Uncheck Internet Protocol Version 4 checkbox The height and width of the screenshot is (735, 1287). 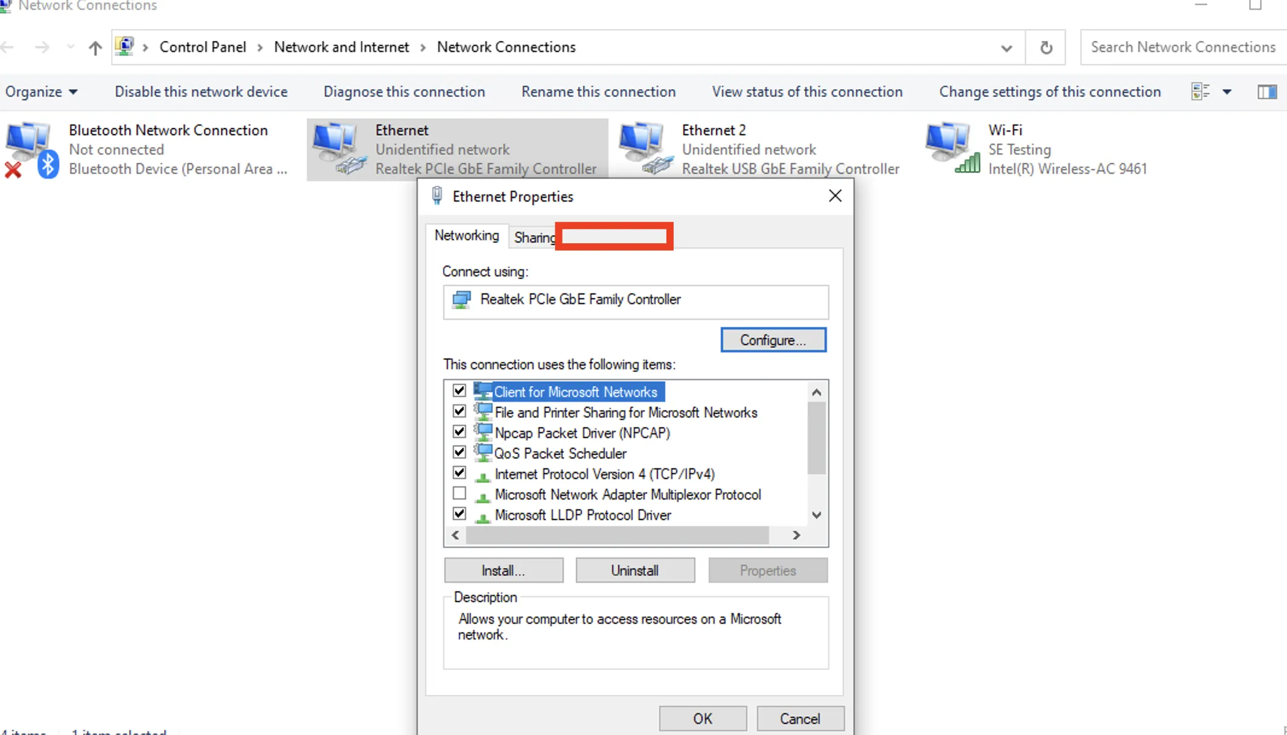tap(459, 473)
